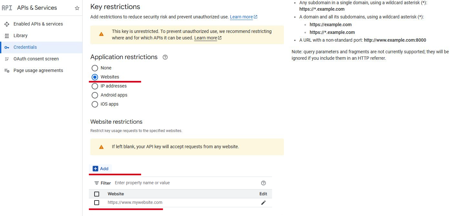Viewport: 461px width, 216px height.
Task: Select the None radio button
Action: tap(95, 68)
